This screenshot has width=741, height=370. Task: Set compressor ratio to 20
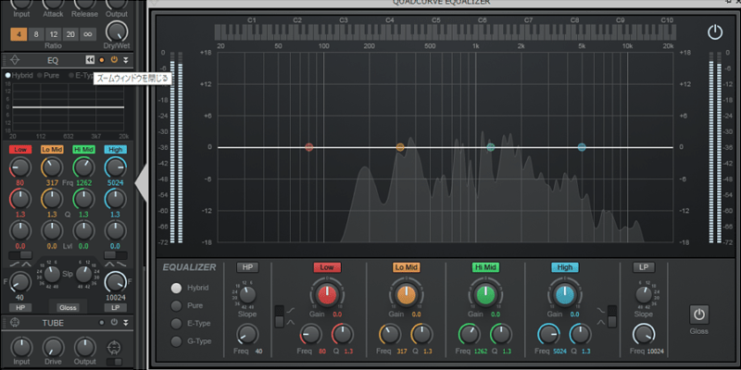click(x=70, y=34)
